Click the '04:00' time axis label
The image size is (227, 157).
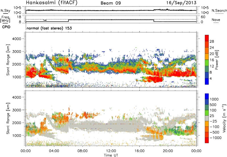pyautogui.click(x=54, y=151)
